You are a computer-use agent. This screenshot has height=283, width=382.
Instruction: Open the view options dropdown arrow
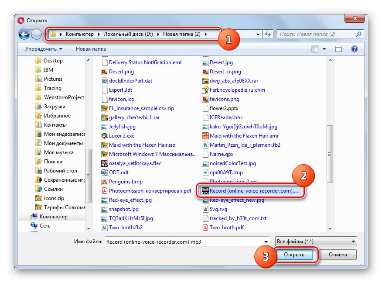[x=324, y=49]
